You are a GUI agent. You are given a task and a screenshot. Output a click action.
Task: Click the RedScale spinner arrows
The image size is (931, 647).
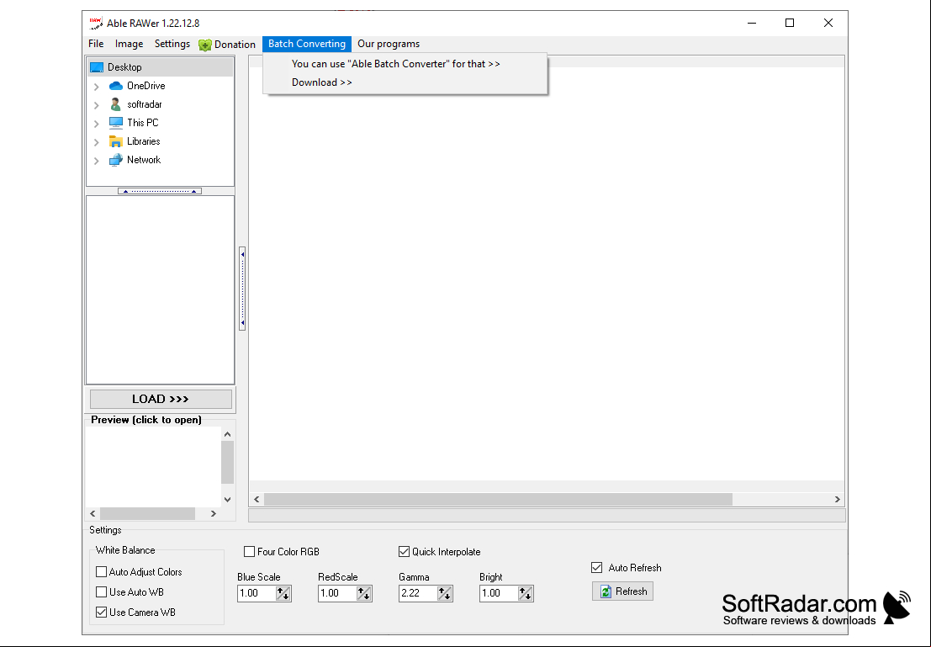364,593
